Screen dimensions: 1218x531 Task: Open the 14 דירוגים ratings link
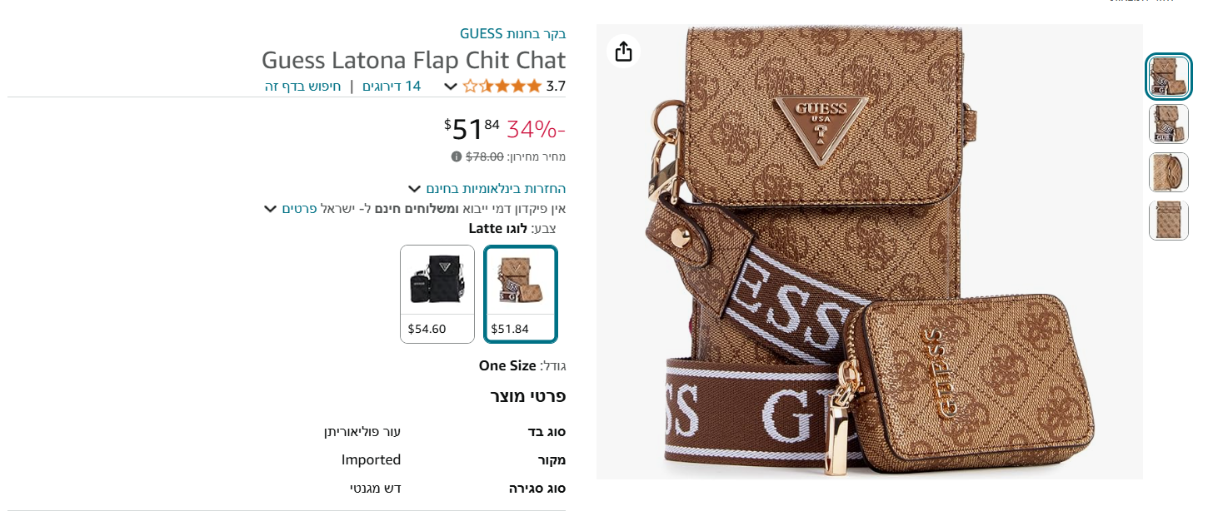tap(391, 86)
